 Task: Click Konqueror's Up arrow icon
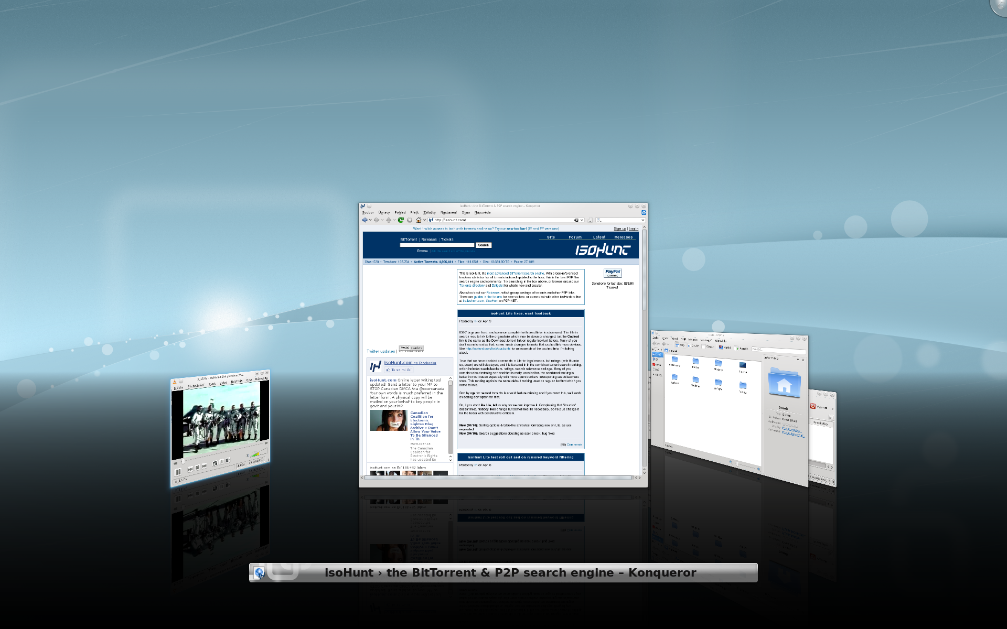pos(389,220)
